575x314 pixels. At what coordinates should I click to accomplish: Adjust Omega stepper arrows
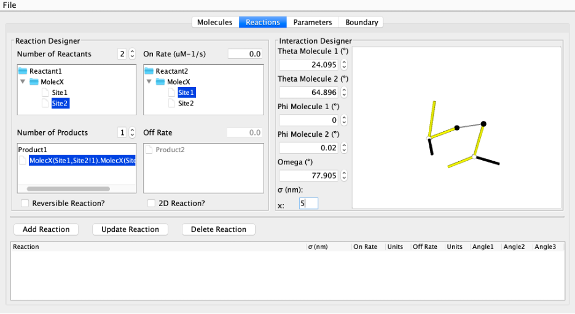click(344, 175)
